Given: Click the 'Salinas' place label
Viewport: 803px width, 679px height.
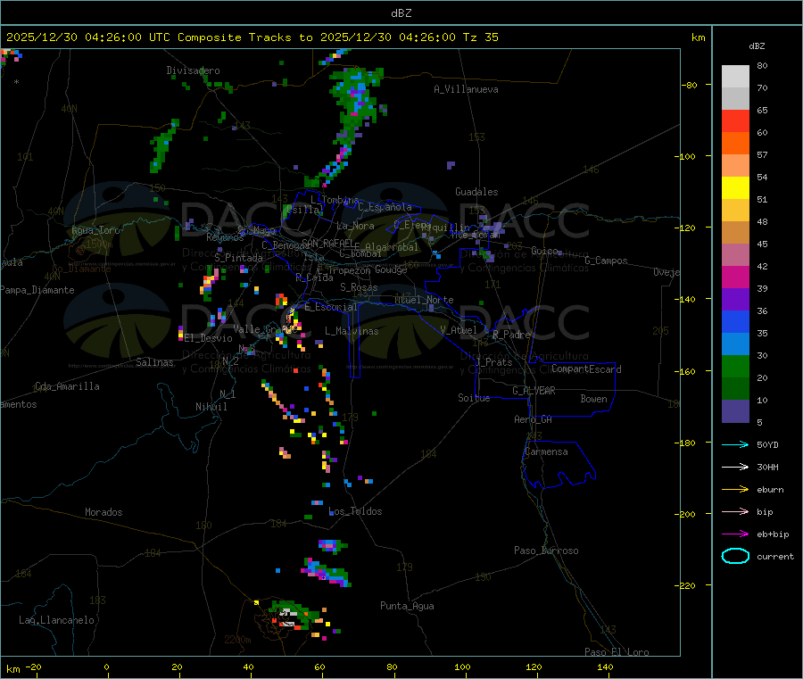Looking at the screenshot, I should (x=154, y=362).
